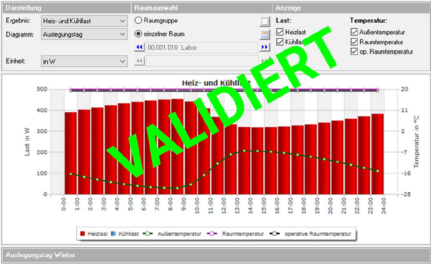Click the blue previous room arrows icon

pyautogui.click(x=139, y=47)
